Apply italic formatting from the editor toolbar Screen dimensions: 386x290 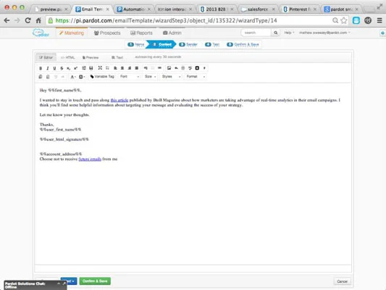[48, 68]
